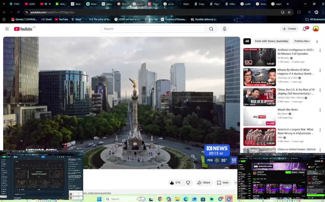Open Task View on taskbar
The width and height of the screenshot is (325, 202).
point(151,199)
